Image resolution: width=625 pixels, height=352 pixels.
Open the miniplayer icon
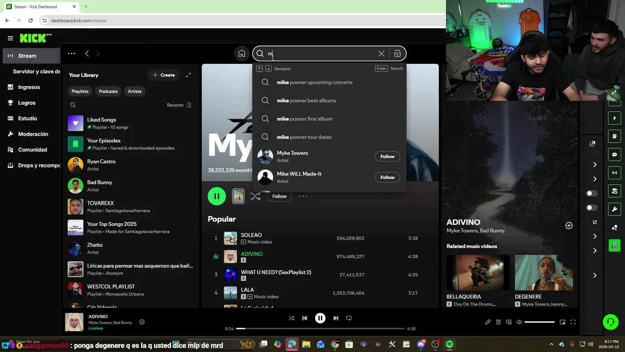(562, 322)
